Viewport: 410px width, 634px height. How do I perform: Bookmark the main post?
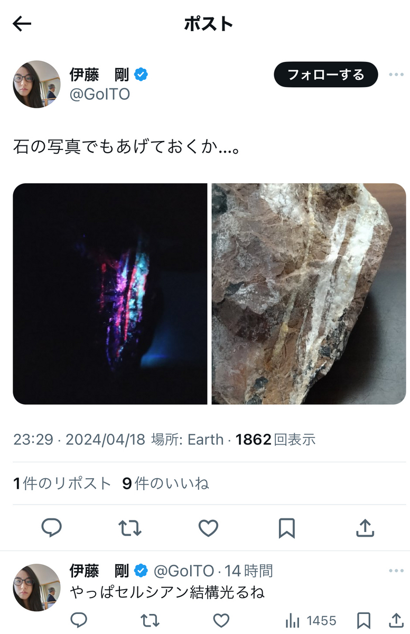click(x=286, y=527)
